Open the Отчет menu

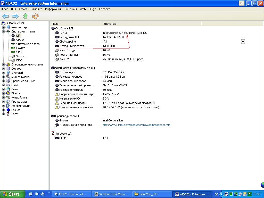point(23,9)
